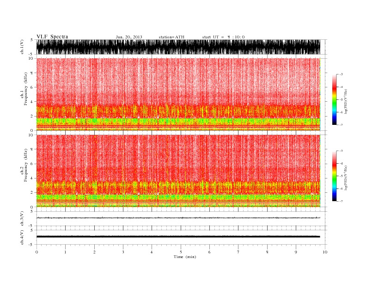This screenshot has width=366, height=283.
Task: Click the ch.1 spectrogram color bar
Action: tap(334, 99)
